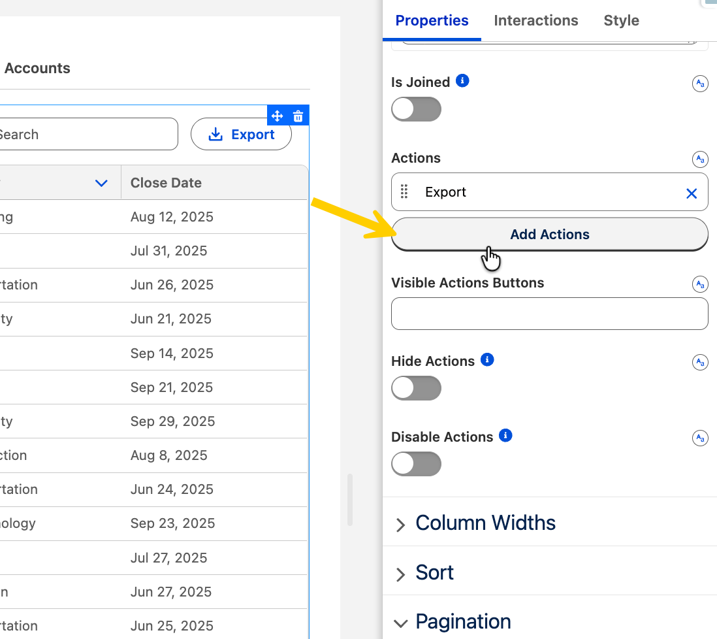Click the trash icon to delete the component
Viewport: 717px width, 639px height.
click(298, 116)
